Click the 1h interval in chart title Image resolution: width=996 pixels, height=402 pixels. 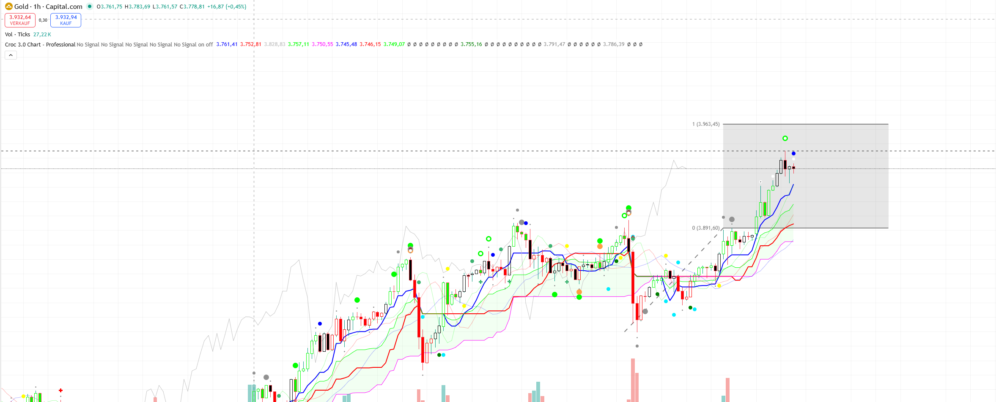tap(37, 6)
